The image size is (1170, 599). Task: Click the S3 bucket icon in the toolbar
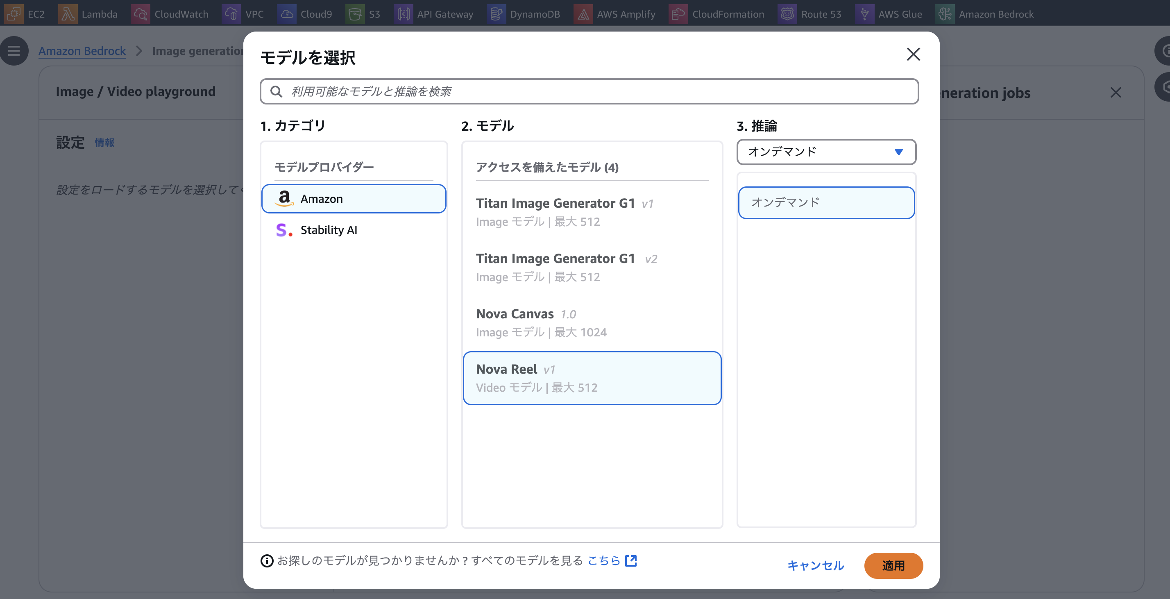pyautogui.click(x=355, y=14)
